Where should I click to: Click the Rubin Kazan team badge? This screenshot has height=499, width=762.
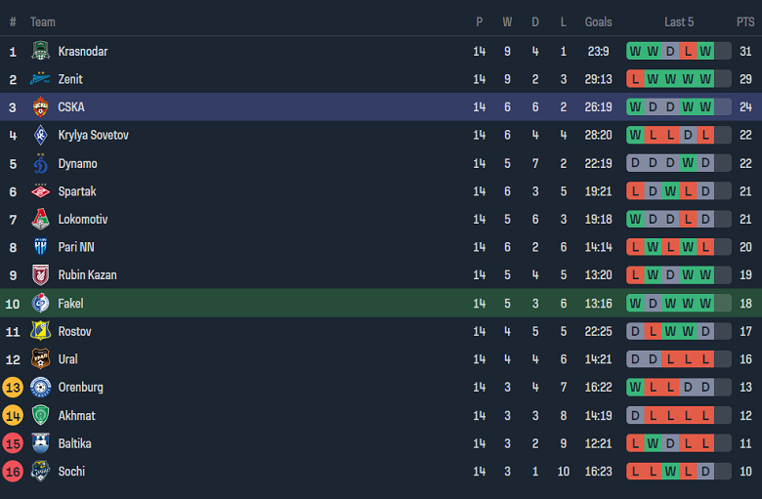click(40, 275)
